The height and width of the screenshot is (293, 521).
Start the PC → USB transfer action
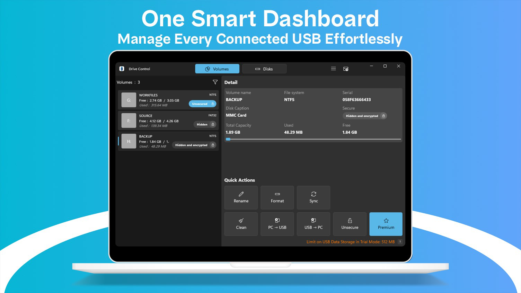pyautogui.click(x=277, y=224)
